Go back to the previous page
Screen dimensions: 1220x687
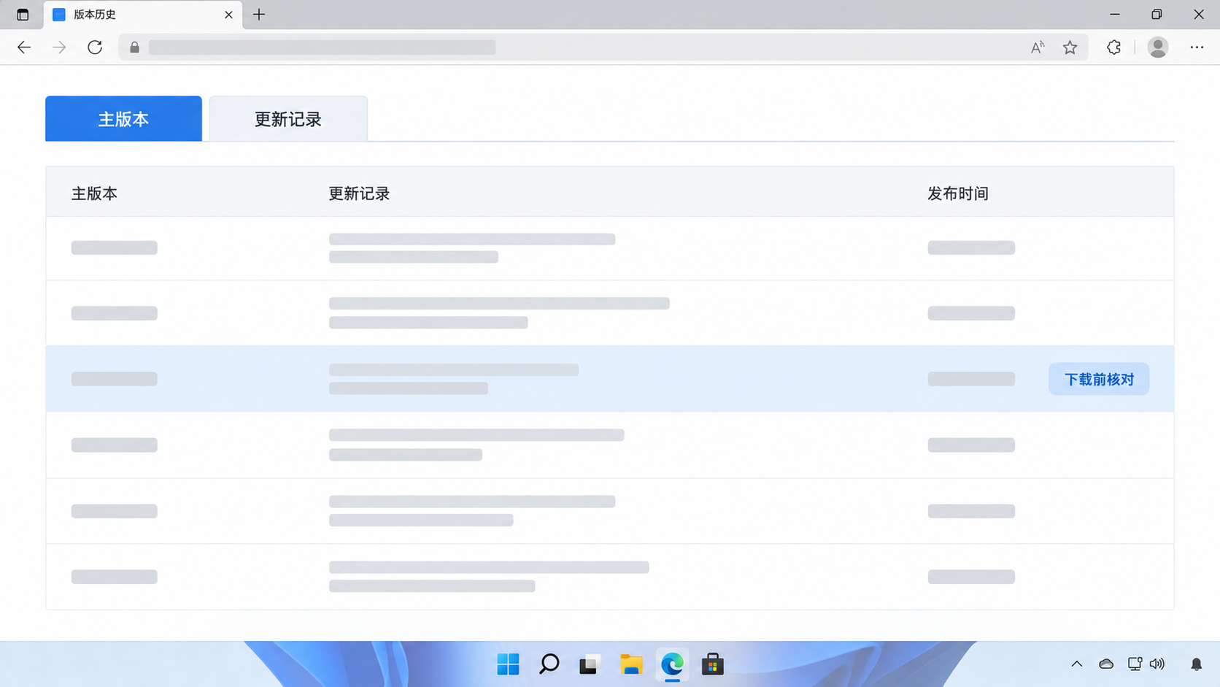[24, 47]
